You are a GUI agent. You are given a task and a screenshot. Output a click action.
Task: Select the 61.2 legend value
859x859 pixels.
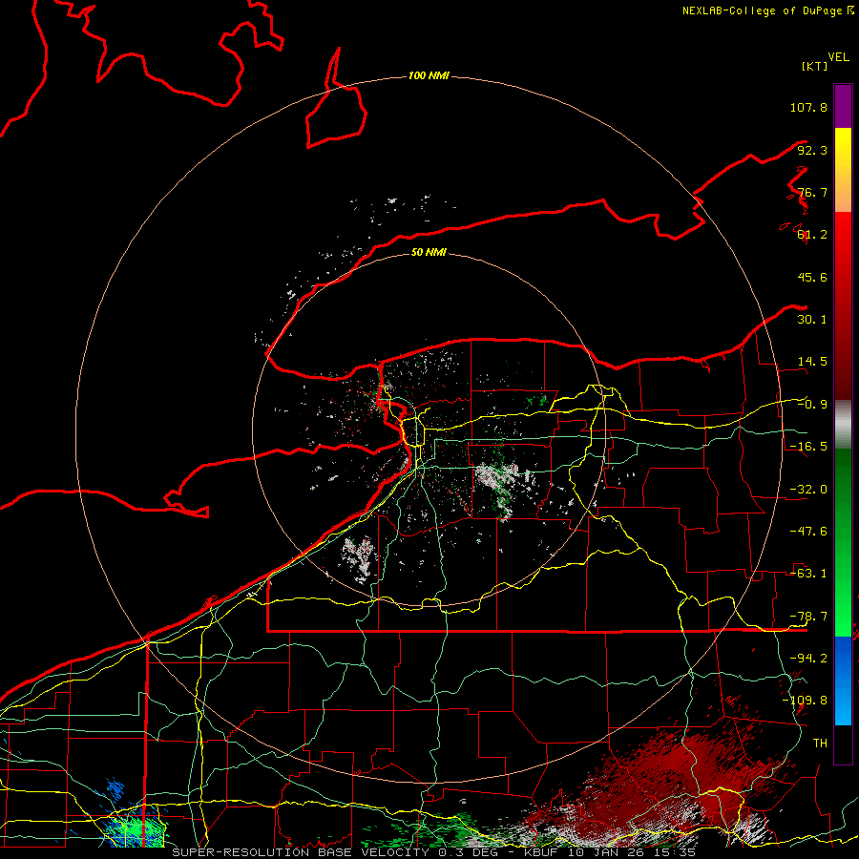812,235
